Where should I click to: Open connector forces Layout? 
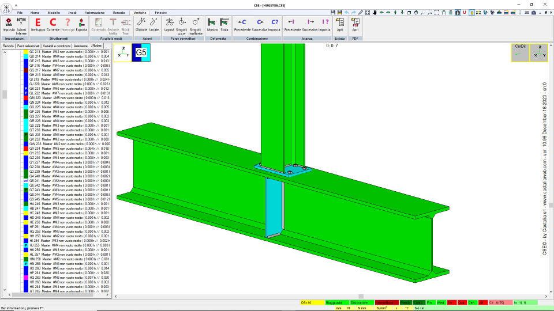[x=169, y=25]
